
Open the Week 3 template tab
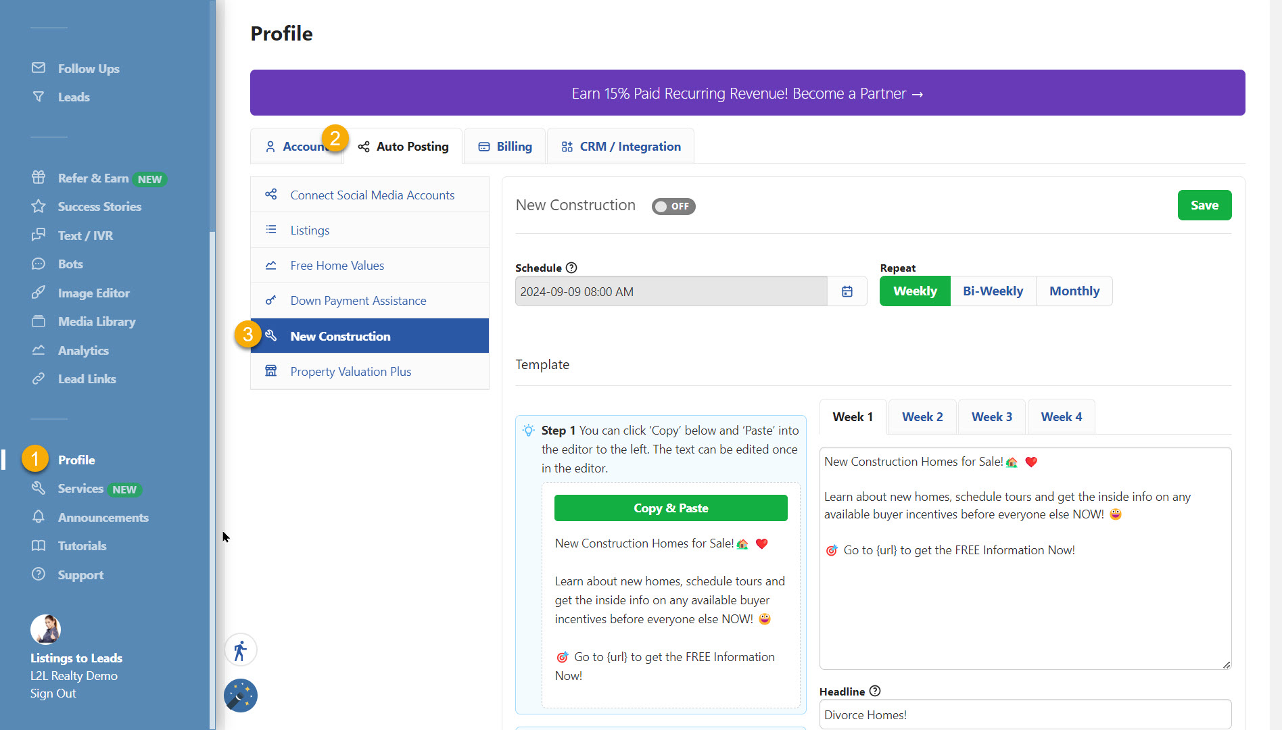click(991, 417)
